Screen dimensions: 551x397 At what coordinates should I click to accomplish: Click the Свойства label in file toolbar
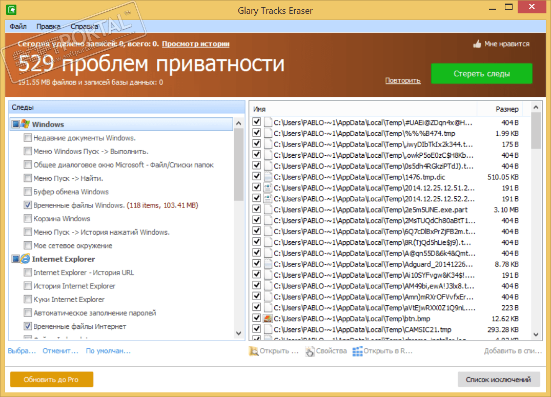332,351
